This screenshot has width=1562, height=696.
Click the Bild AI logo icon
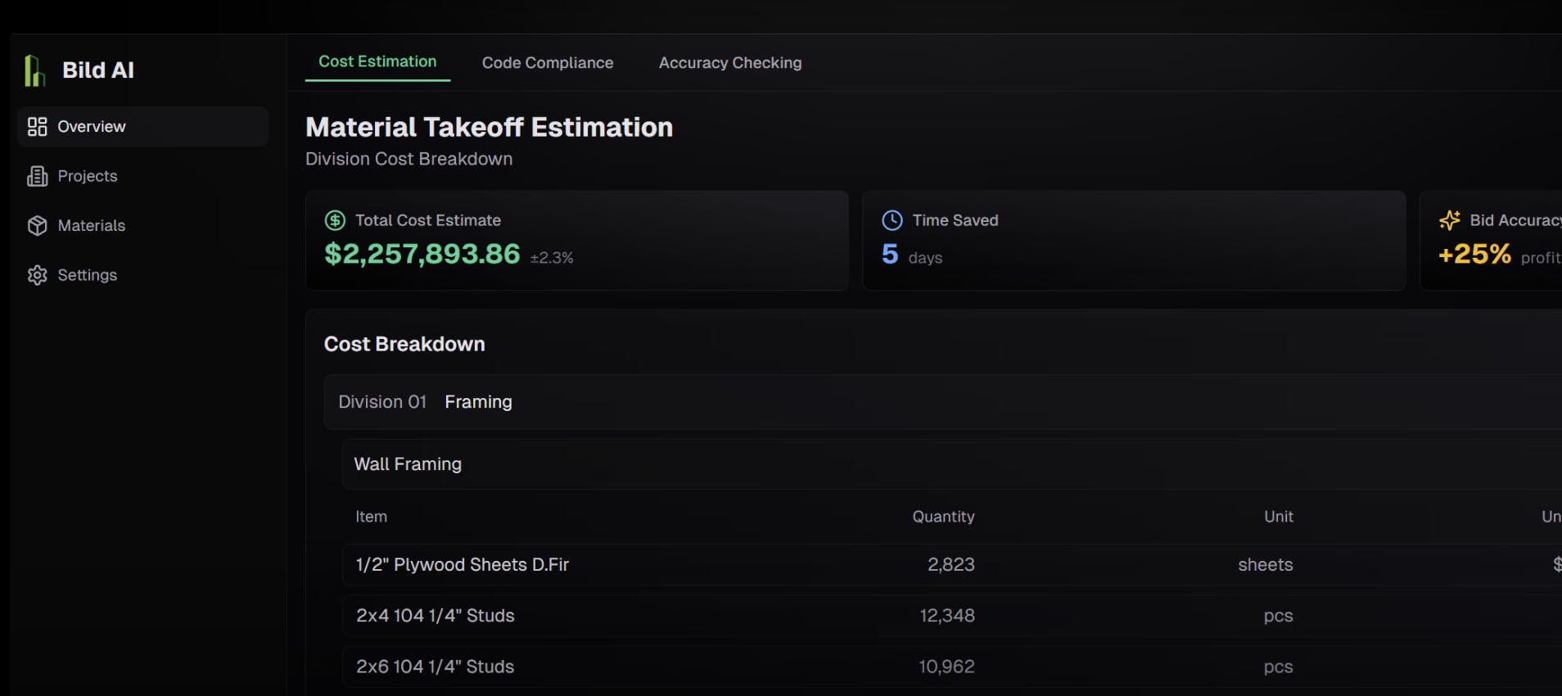click(x=34, y=70)
